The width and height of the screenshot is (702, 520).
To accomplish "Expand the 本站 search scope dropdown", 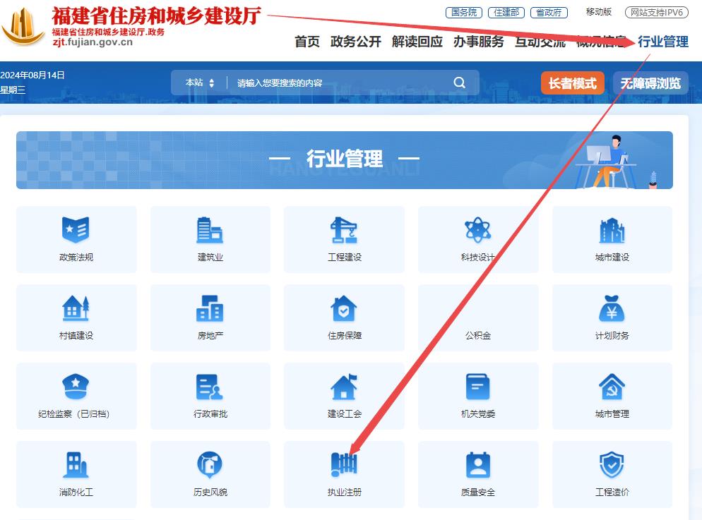I will point(199,83).
